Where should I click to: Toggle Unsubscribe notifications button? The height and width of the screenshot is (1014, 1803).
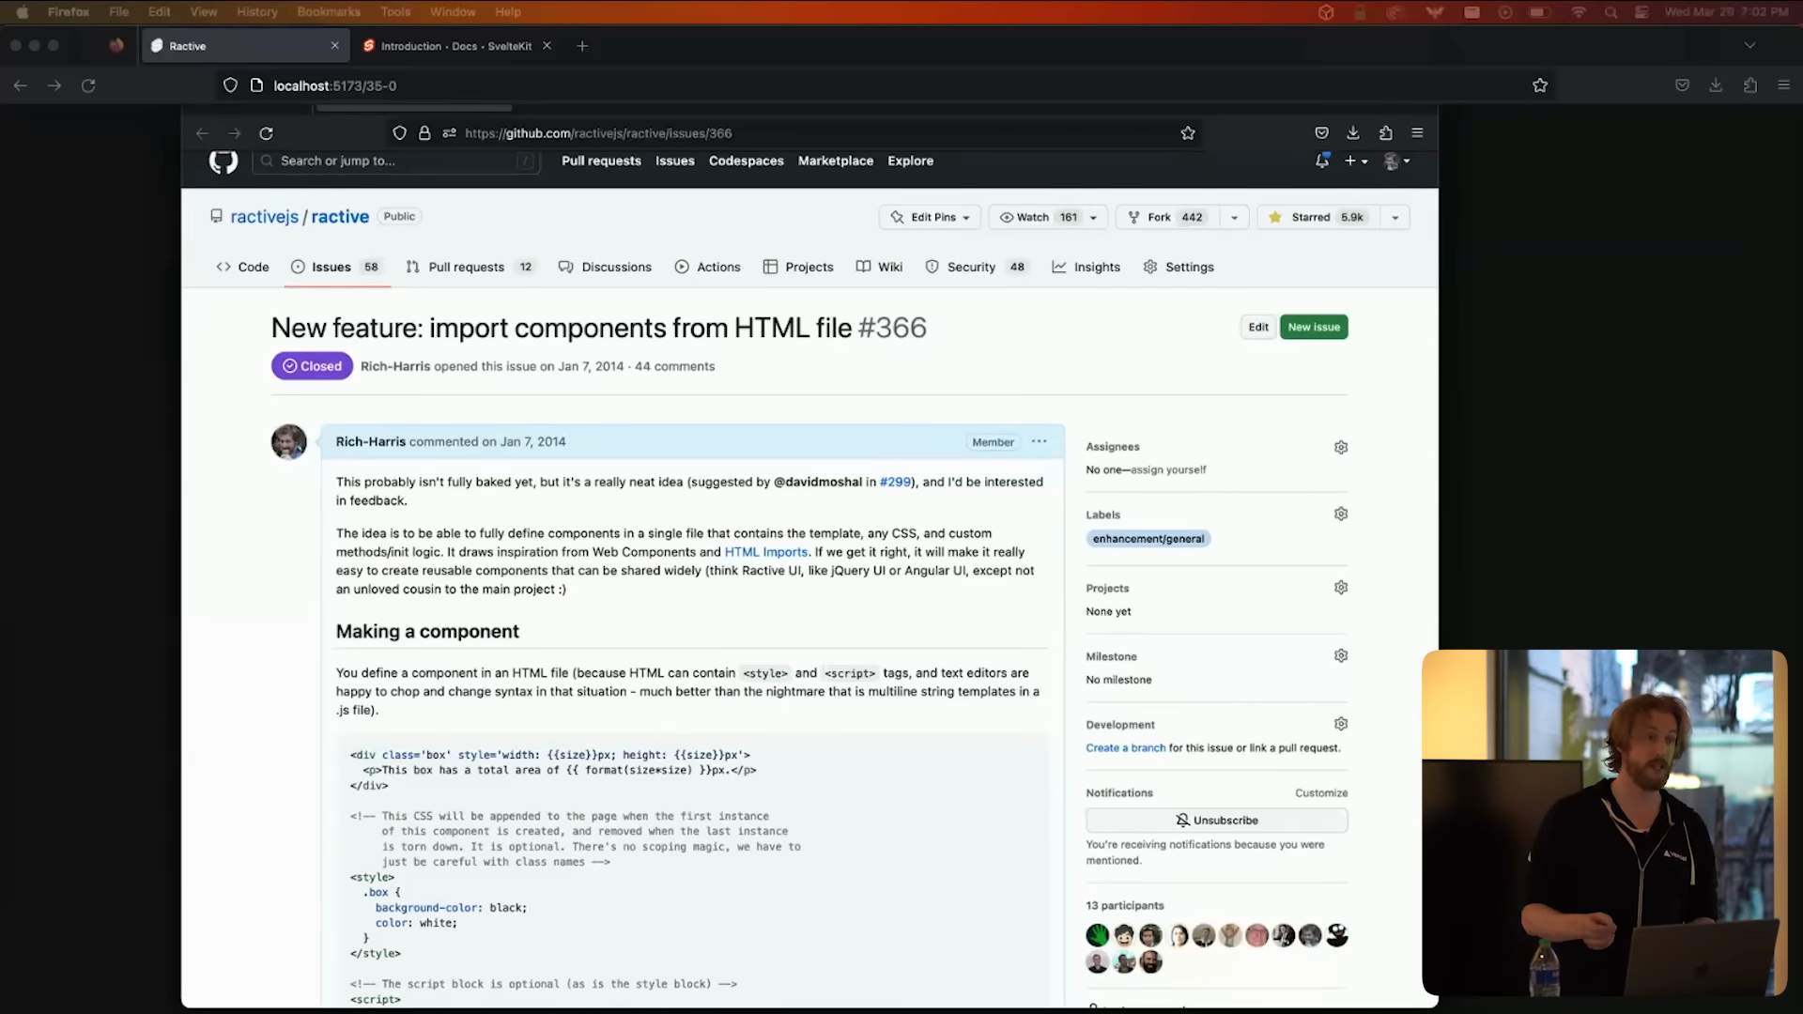tap(1216, 820)
